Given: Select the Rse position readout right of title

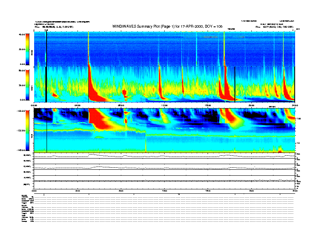Looking at the screenshot, I should (274, 27).
